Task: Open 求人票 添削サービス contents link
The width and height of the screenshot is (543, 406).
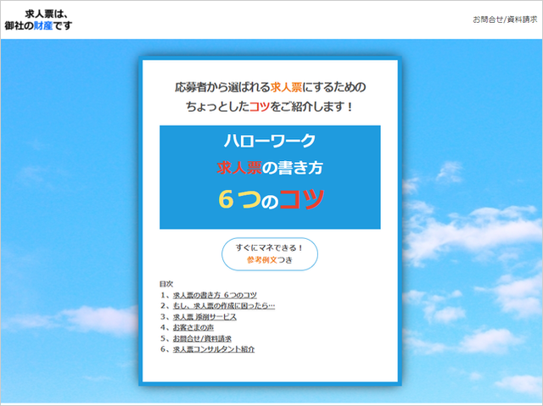Action: click(204, 317)
